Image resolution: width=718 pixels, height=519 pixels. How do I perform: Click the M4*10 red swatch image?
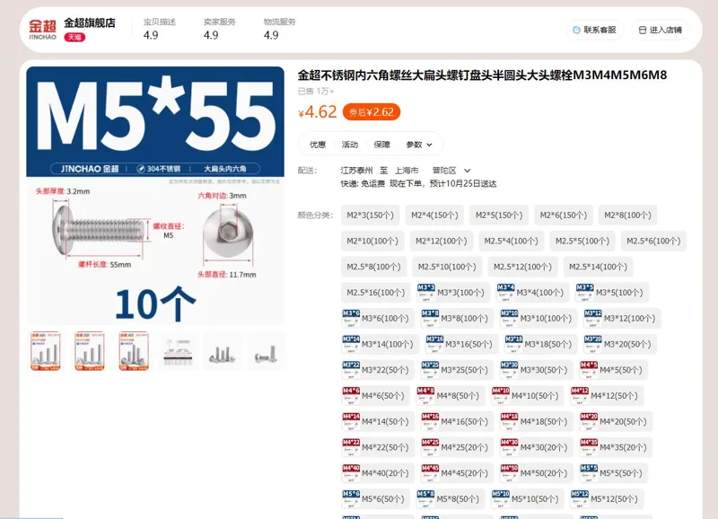pos(501,395)
